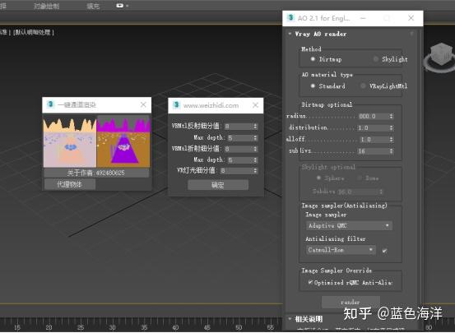Select the Skylight method radio button
Screen dimensions: 455x333
click(376, 59)
